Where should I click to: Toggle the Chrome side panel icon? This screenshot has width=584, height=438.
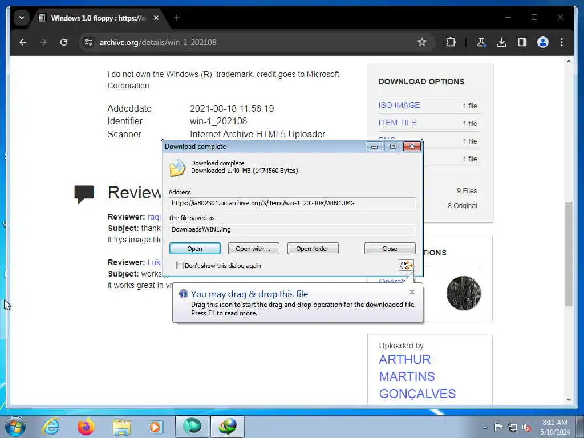[x=522, y=42]
